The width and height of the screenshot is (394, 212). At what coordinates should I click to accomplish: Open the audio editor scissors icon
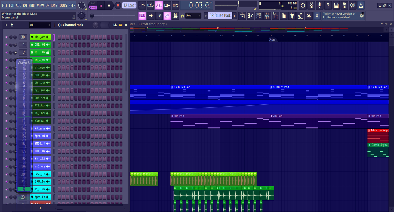pyautogui.click(x=311, y=5)
